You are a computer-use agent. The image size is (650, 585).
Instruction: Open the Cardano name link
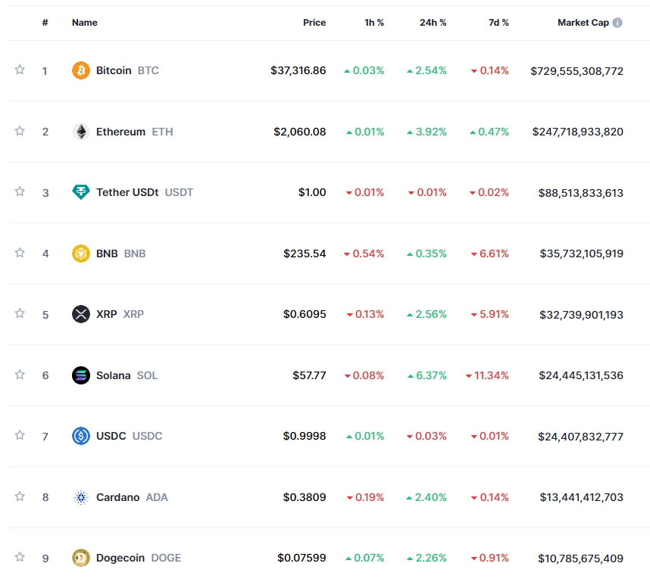pos(117,497)
